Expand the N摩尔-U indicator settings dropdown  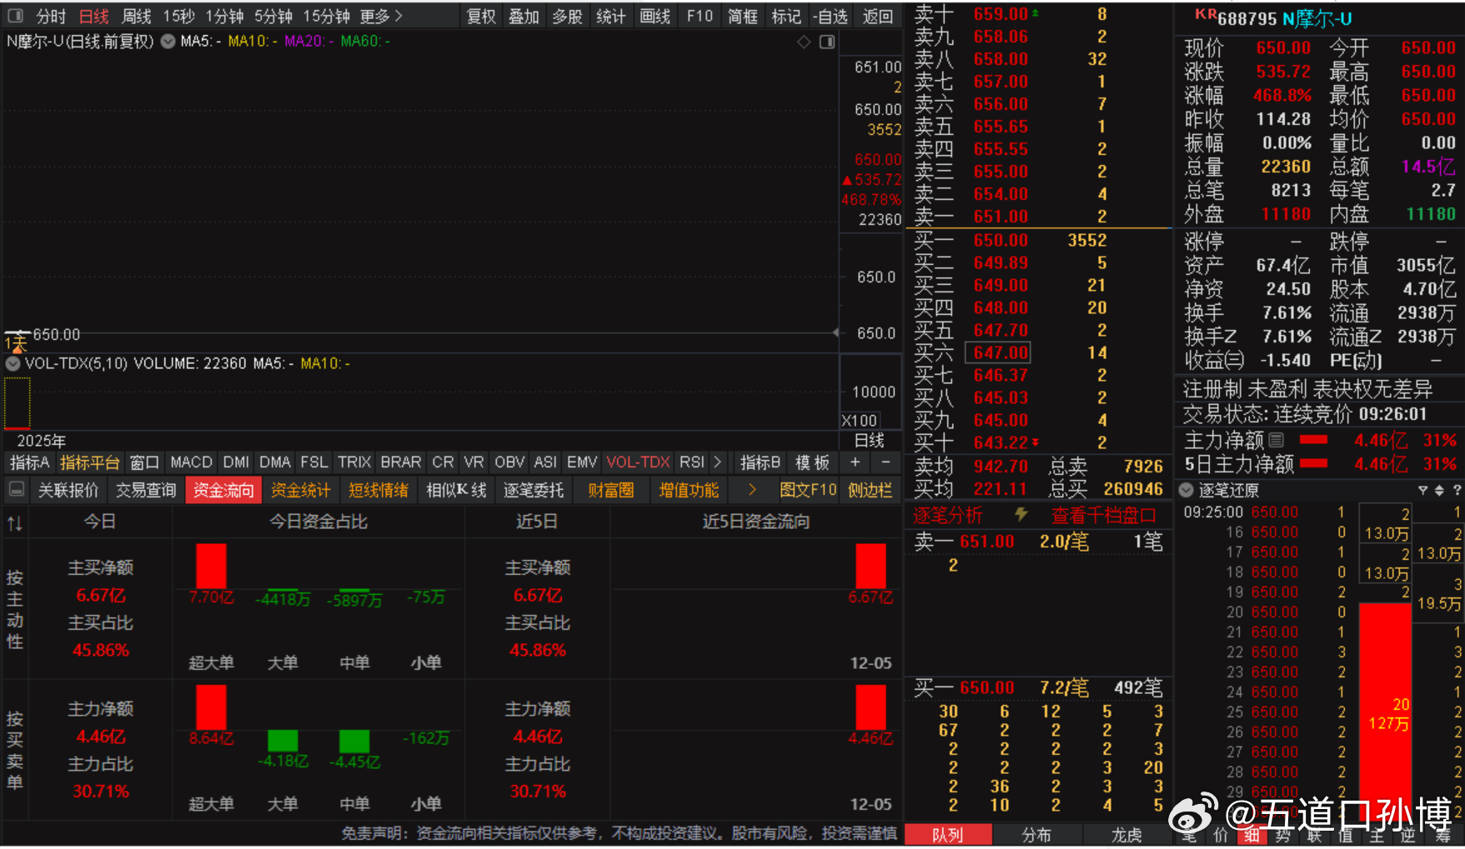(168, 42)
